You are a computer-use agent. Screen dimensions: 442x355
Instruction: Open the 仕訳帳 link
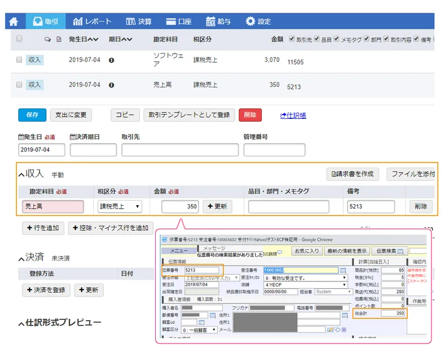[x=293, y=116]
